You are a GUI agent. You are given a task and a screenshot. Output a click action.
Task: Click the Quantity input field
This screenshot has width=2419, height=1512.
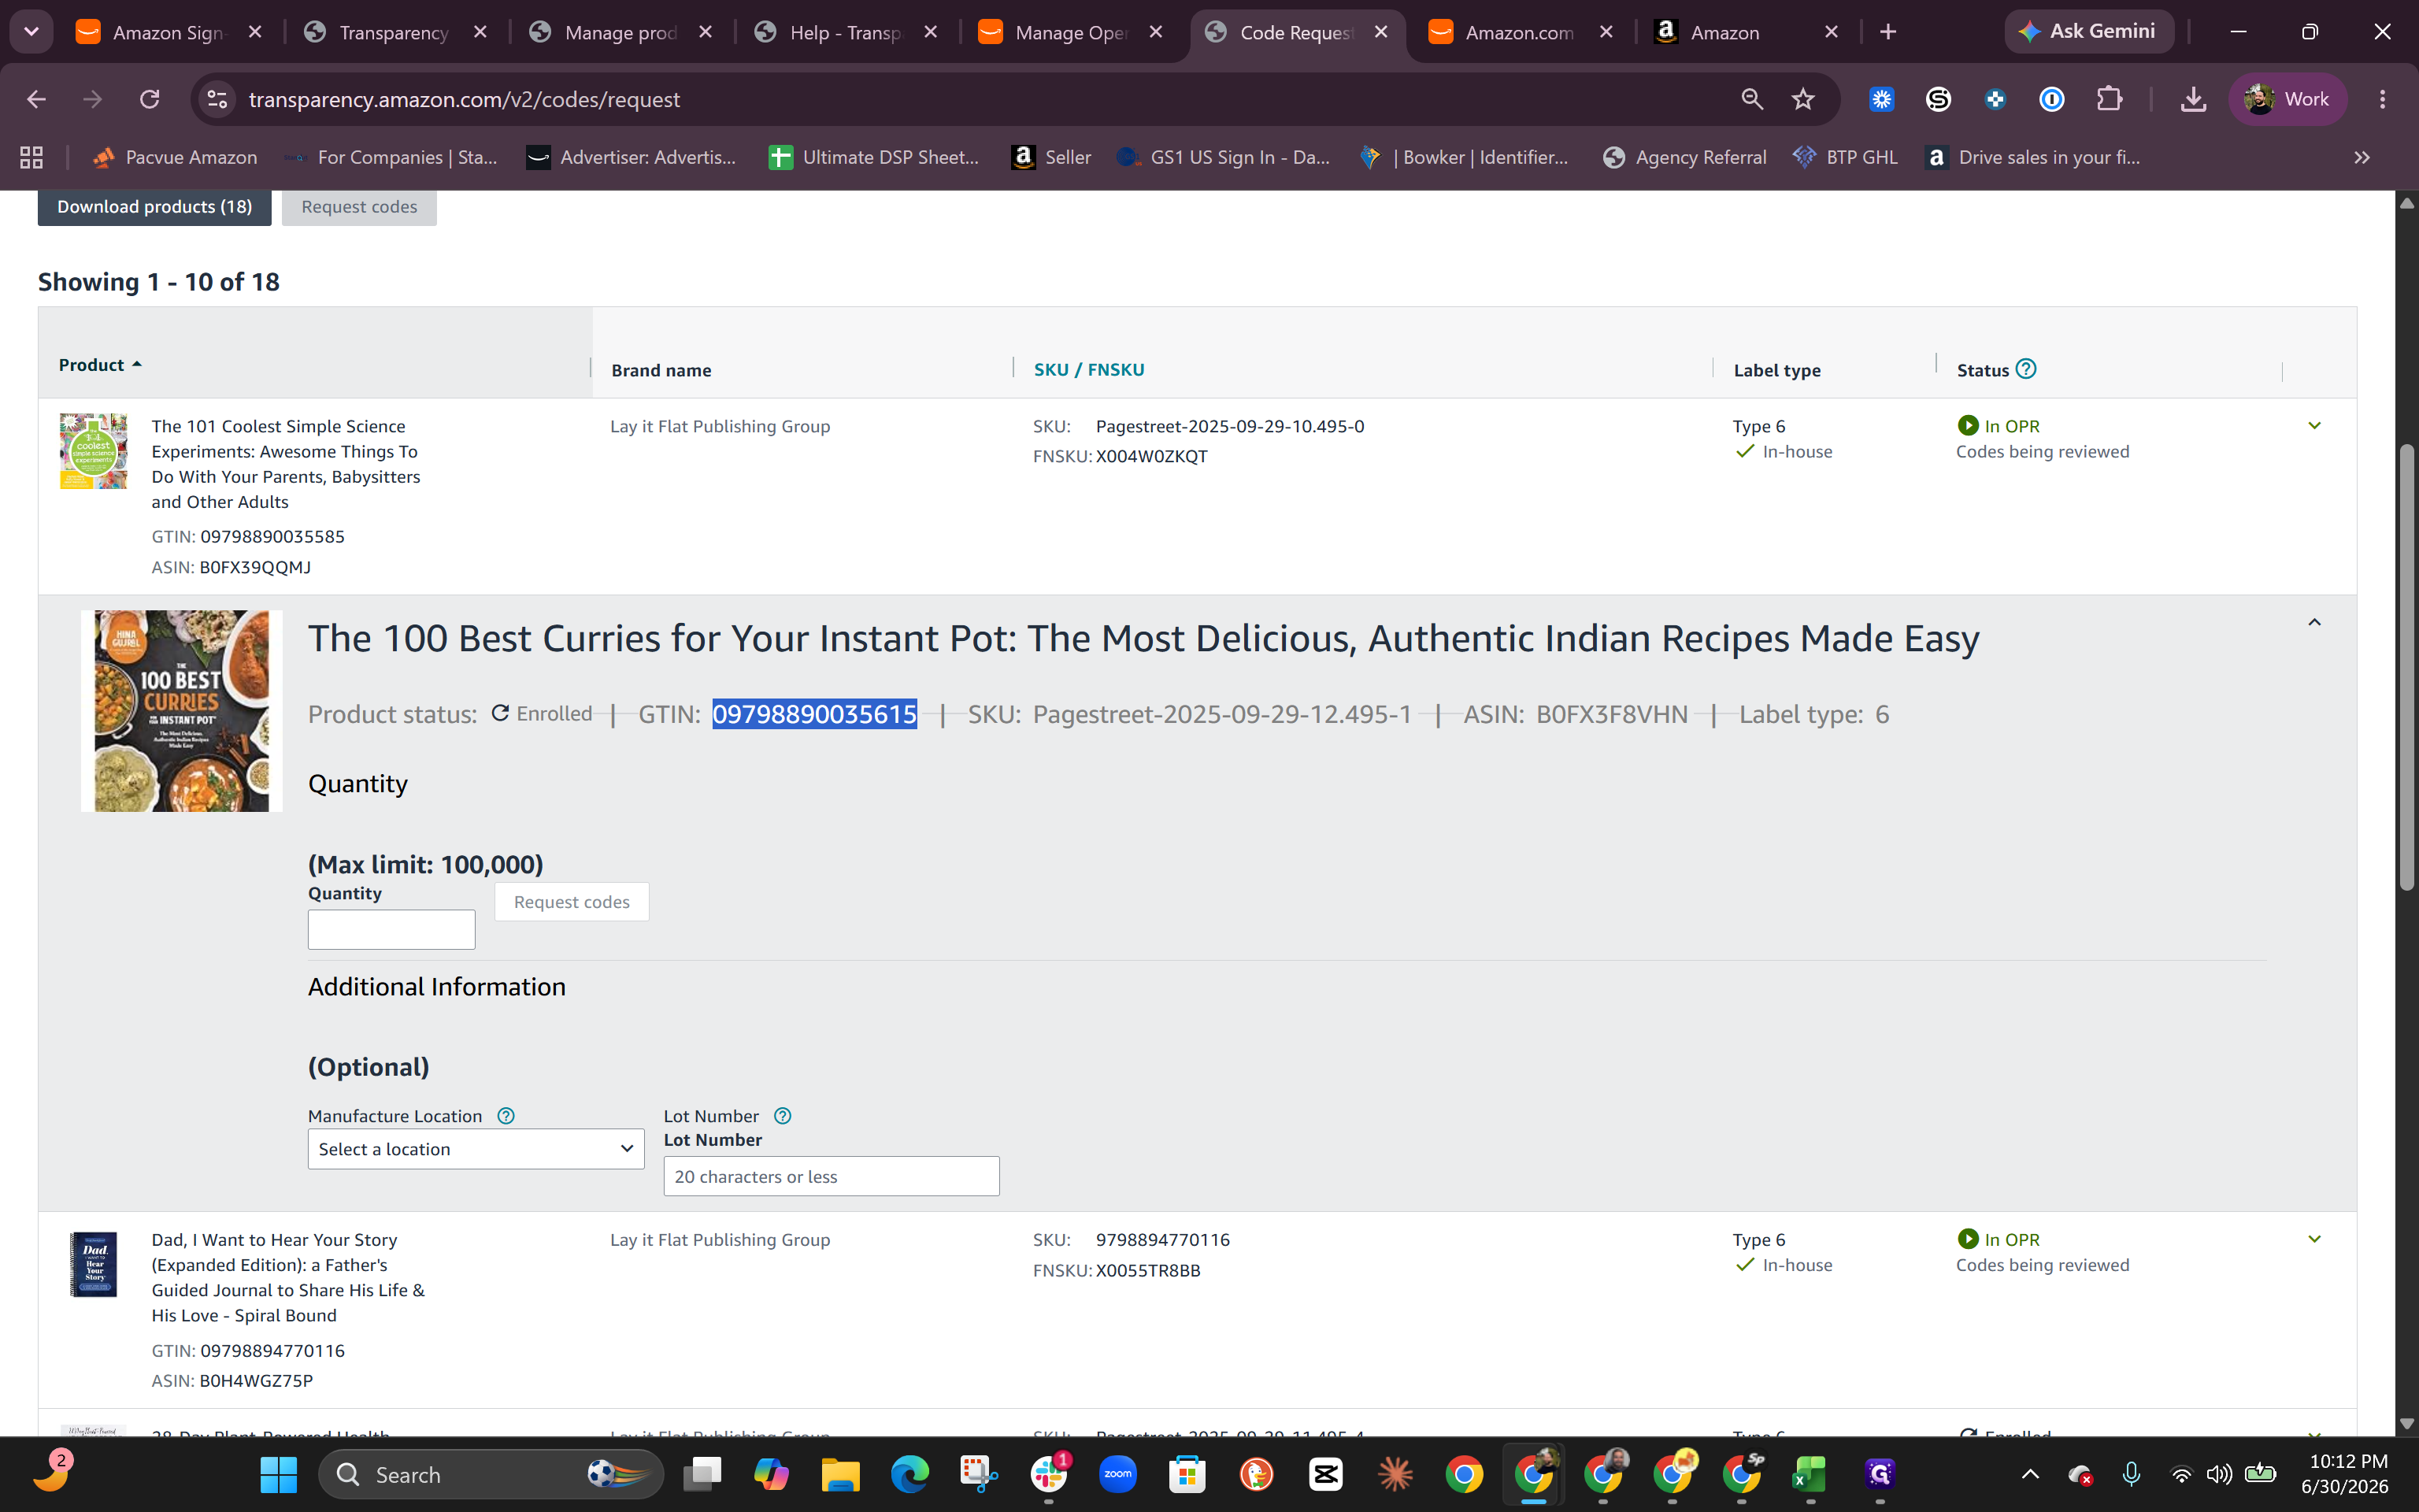point(392,930)
